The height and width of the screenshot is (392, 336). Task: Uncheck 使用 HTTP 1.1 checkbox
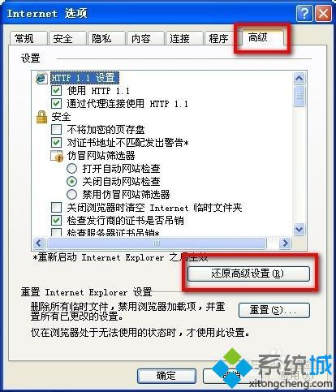56,91
